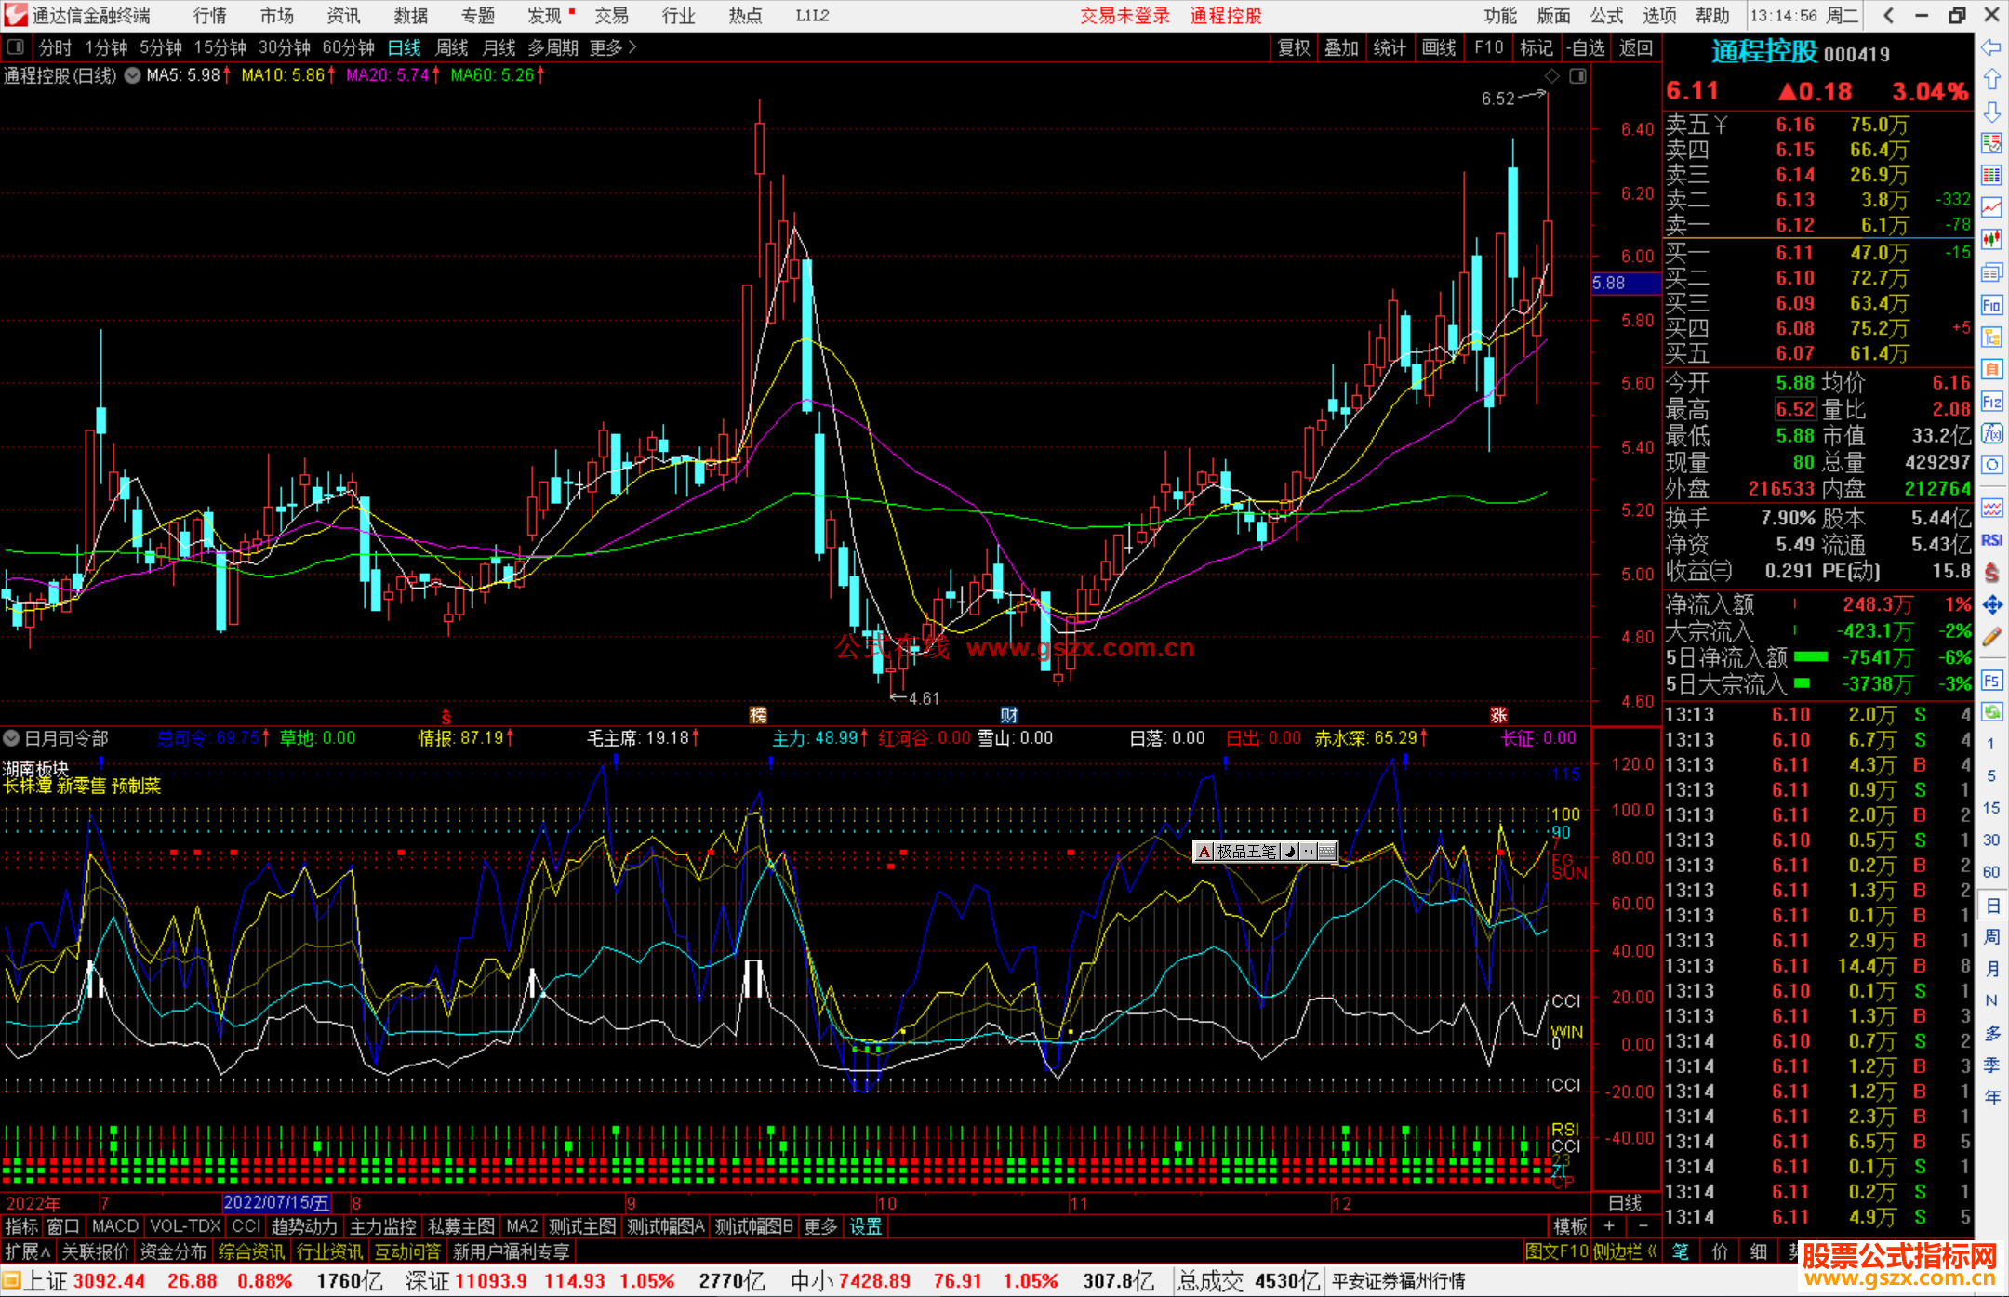Viewport: 2009px width, 1297px height.
Task: Click the down arrow icon in right sidebar
Action: (x=1991, y=112)
